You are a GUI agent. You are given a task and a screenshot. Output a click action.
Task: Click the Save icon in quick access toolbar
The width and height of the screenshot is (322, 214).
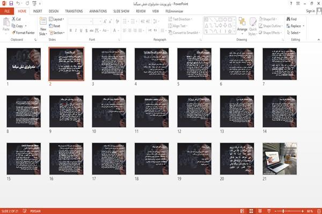11,4
